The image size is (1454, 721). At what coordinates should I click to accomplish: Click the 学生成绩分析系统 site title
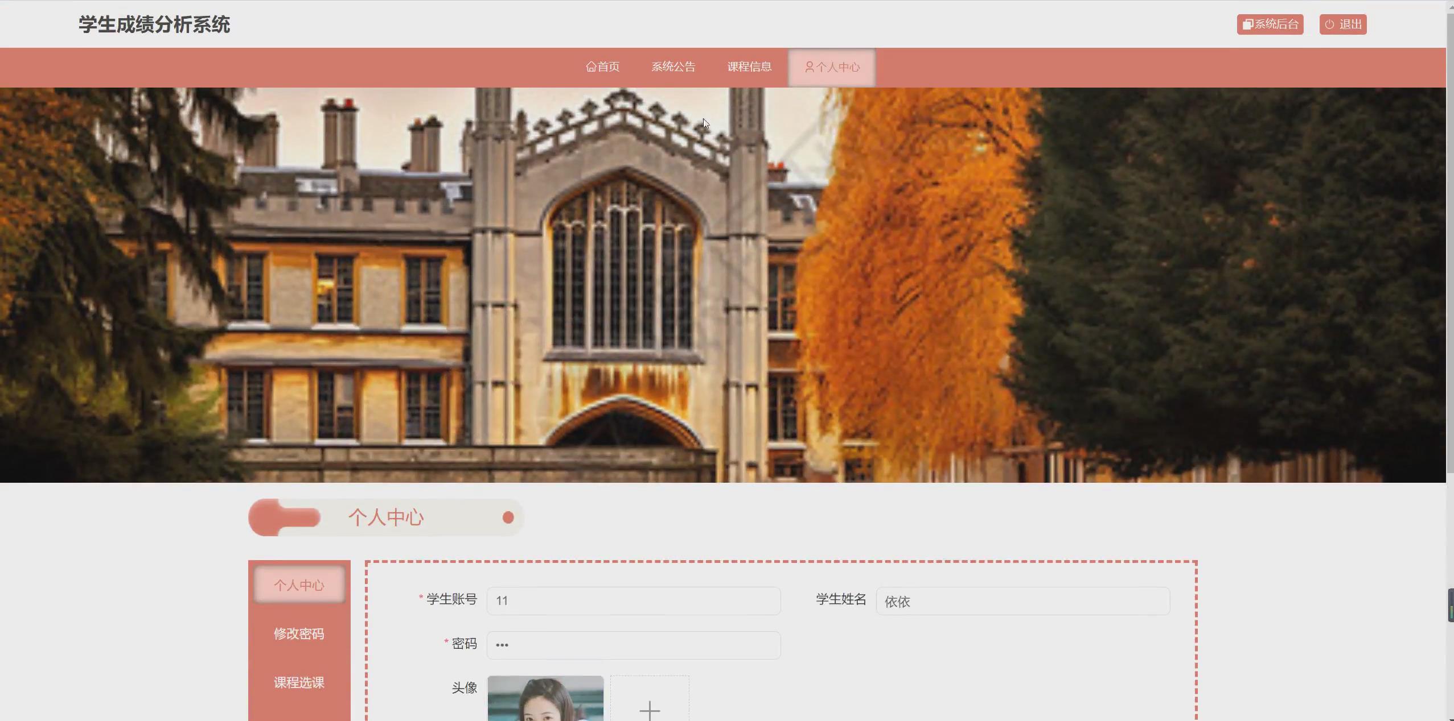(154, 24)
